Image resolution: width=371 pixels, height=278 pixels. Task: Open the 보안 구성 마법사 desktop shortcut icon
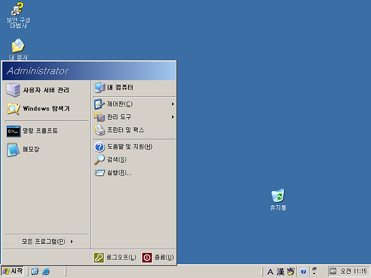(x=18, y=9)
